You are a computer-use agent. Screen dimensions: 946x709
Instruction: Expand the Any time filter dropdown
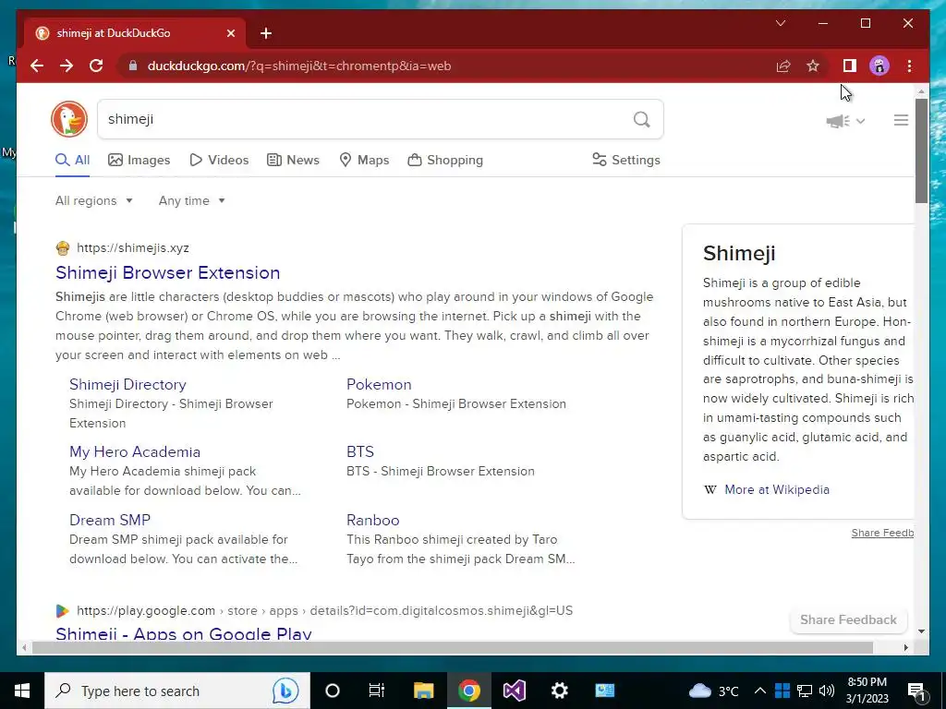191,200
